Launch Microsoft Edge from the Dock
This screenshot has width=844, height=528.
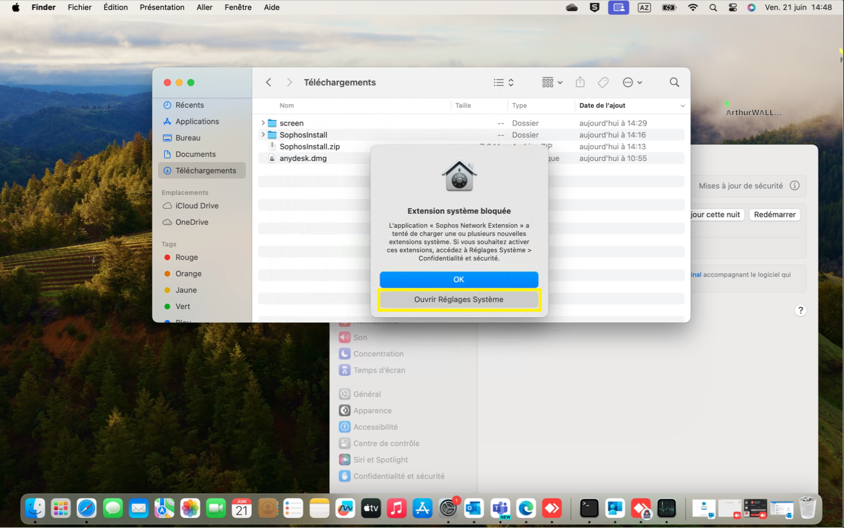[526, 509]
